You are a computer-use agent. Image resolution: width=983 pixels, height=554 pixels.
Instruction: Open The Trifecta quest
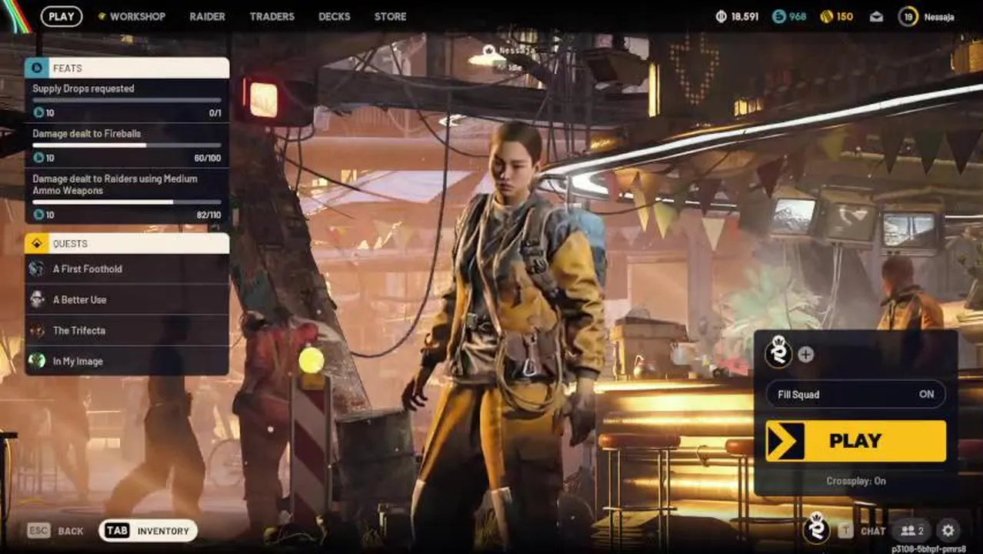pos(127,330)
